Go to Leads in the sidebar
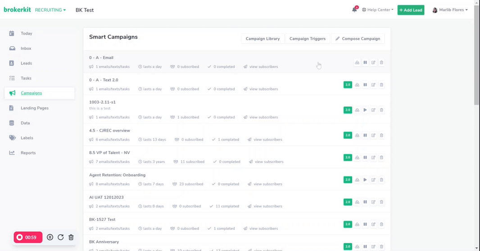 [x=26, y=63]
